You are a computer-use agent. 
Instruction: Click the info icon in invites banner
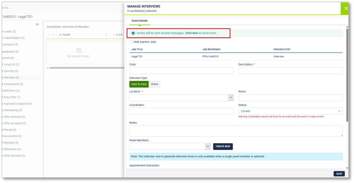point(133,33)
